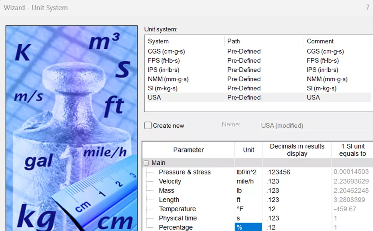Click the Unit column header
Image resolution: width=373 pixels, height=231 pixels.
(248, 150)
